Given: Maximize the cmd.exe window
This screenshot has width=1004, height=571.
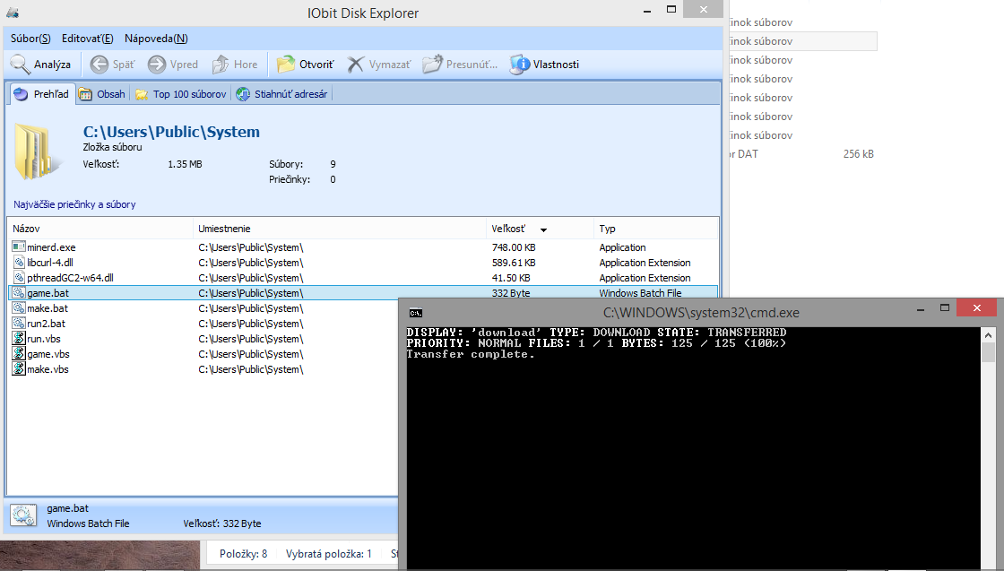Looking at the screenshot, I should (945, 308).
